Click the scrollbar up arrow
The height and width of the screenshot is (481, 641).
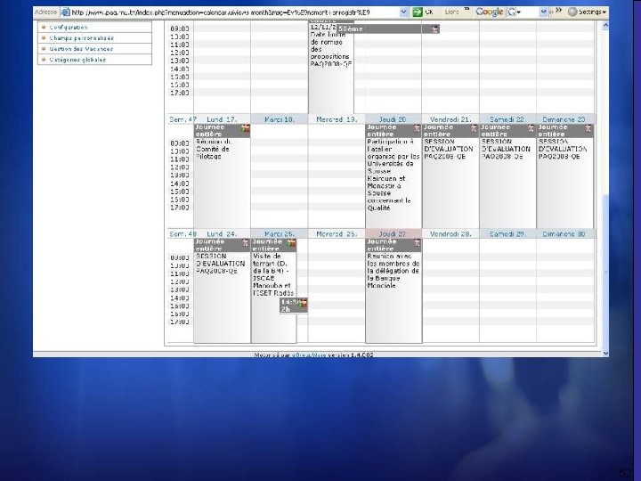tap(605, 25)
